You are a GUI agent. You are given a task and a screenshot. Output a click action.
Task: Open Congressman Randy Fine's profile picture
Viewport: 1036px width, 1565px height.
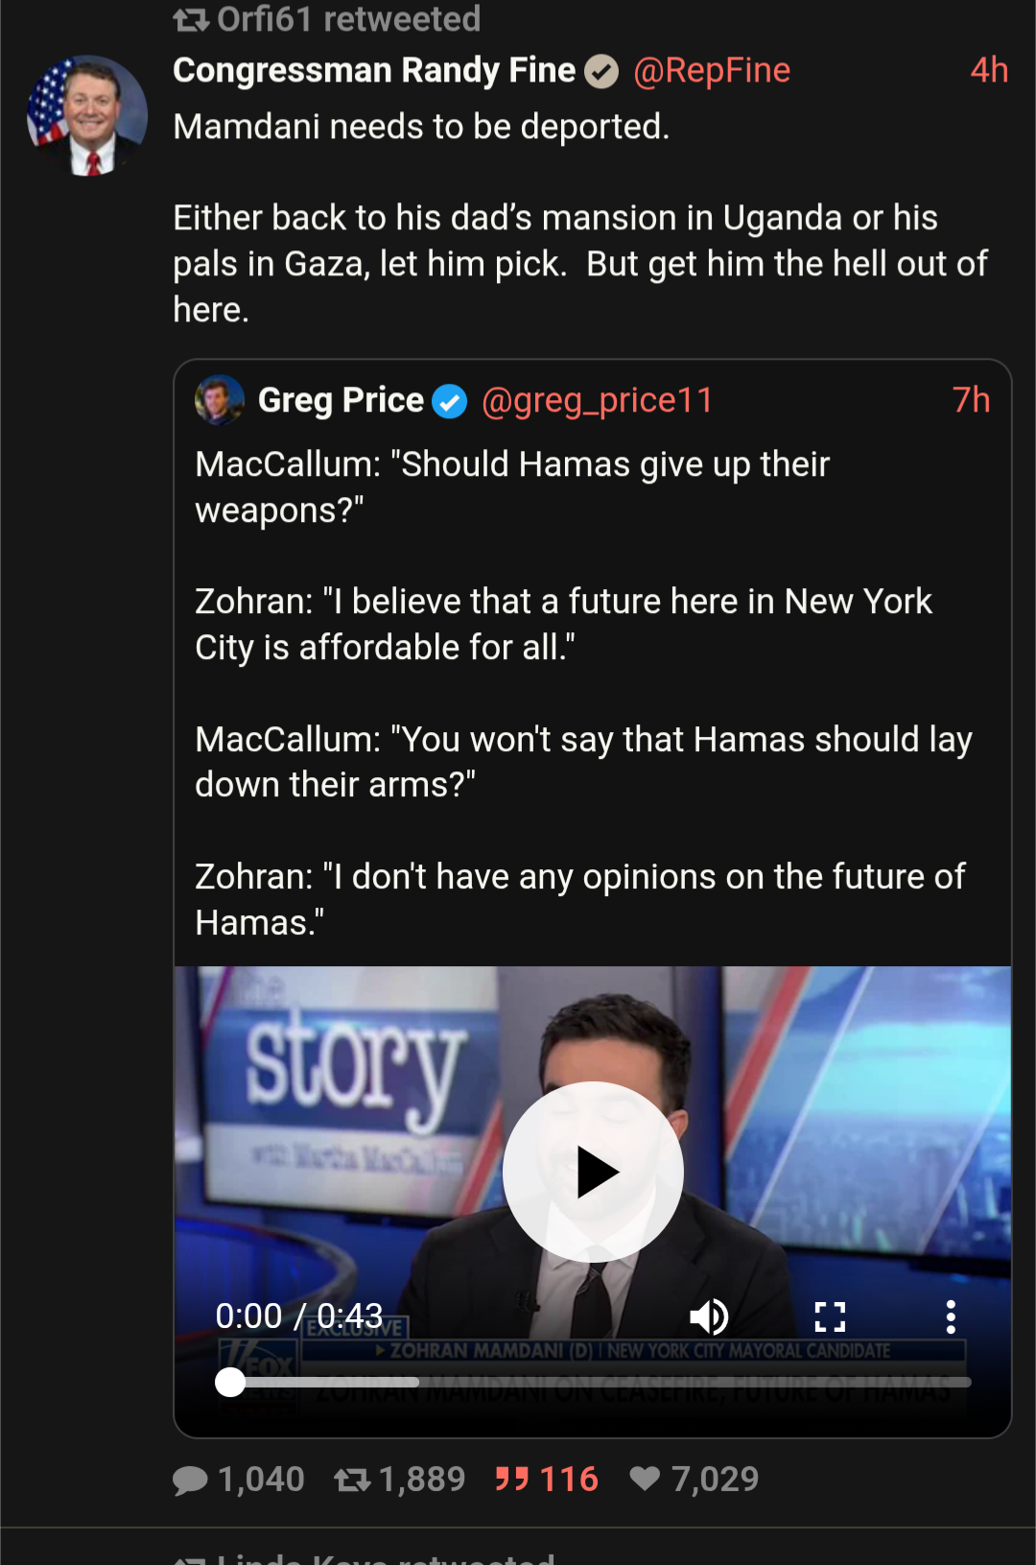click(87, 116)
